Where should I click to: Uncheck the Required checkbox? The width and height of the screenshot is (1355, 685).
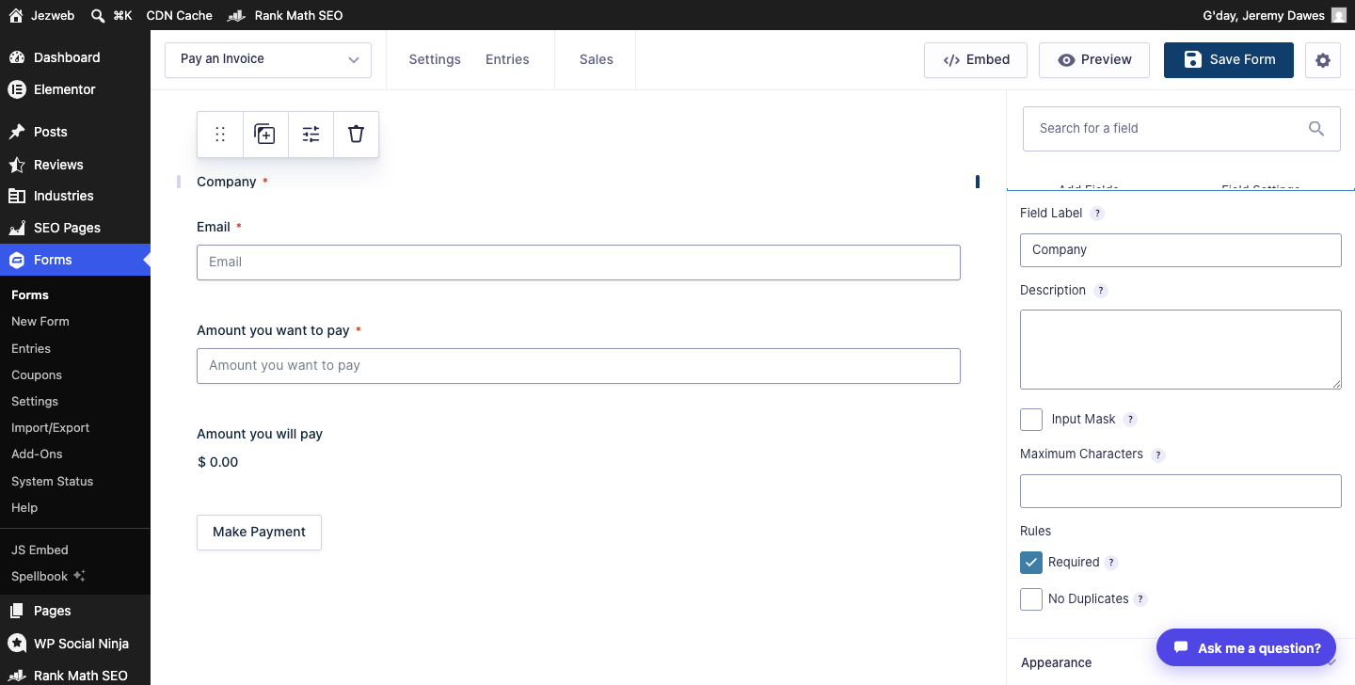tap(1031, 563)
